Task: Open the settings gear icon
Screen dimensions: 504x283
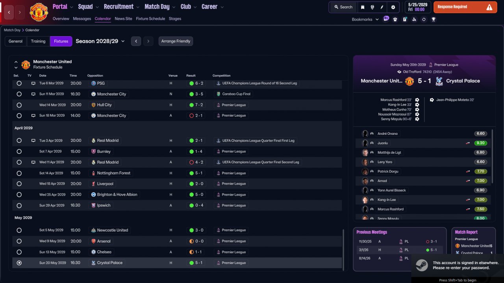Action: pos(393,7)
